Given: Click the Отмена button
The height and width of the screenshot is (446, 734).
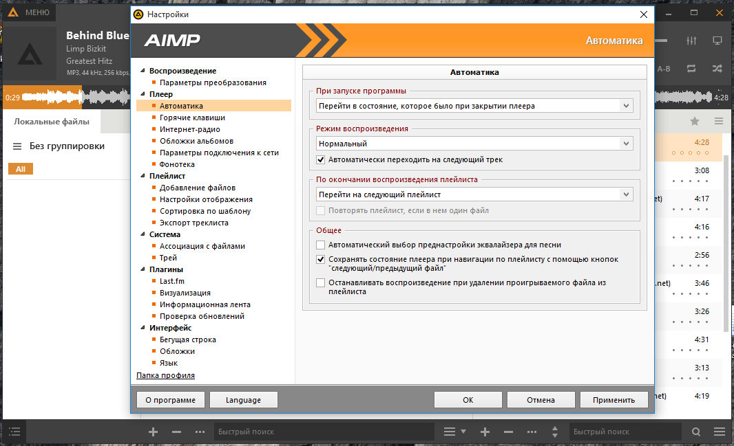Looking at the screenshot, I should pyautogui.click(x=541, y=400).
